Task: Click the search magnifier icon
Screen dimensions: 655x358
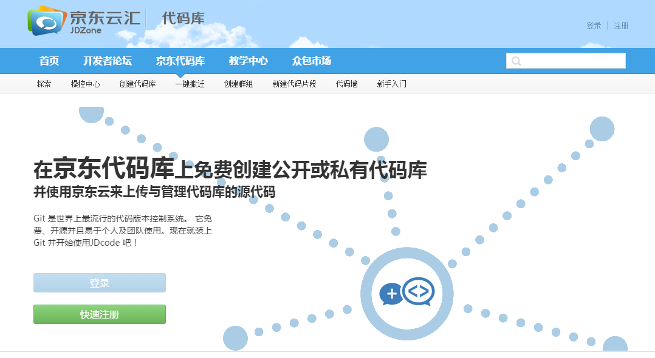Action: click(516, 60)
